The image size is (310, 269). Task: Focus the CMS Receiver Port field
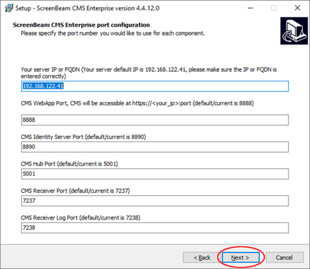tap(155, 200)
